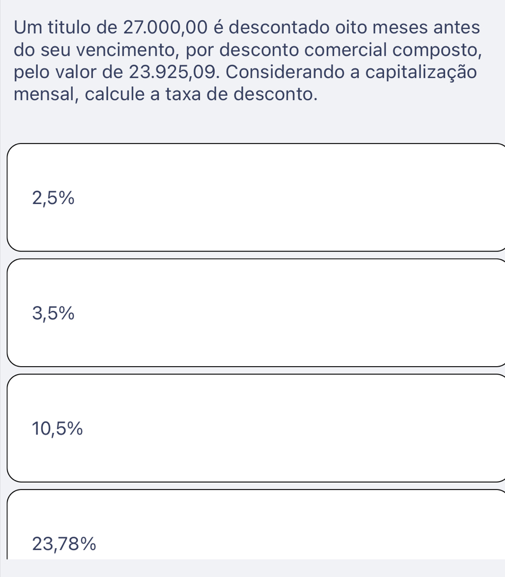Click the word "descontado" in the question
This screenshot has width=505, height=577.
pos(268,26)
